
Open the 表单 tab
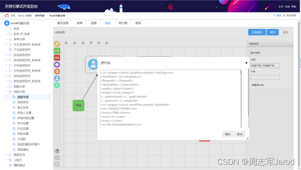(80, 23)
